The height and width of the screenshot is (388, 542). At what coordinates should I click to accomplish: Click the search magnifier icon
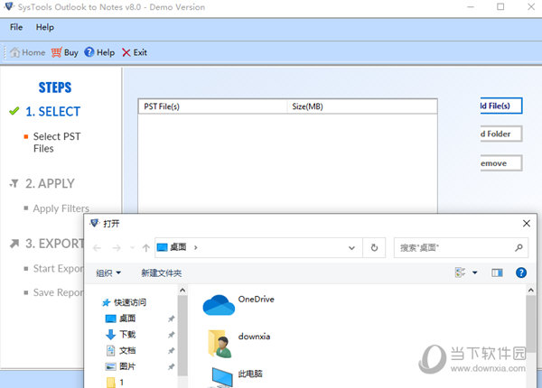click(519, 247)
